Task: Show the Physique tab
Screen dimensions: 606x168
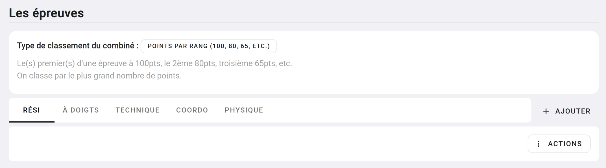Action: point(244,110)
